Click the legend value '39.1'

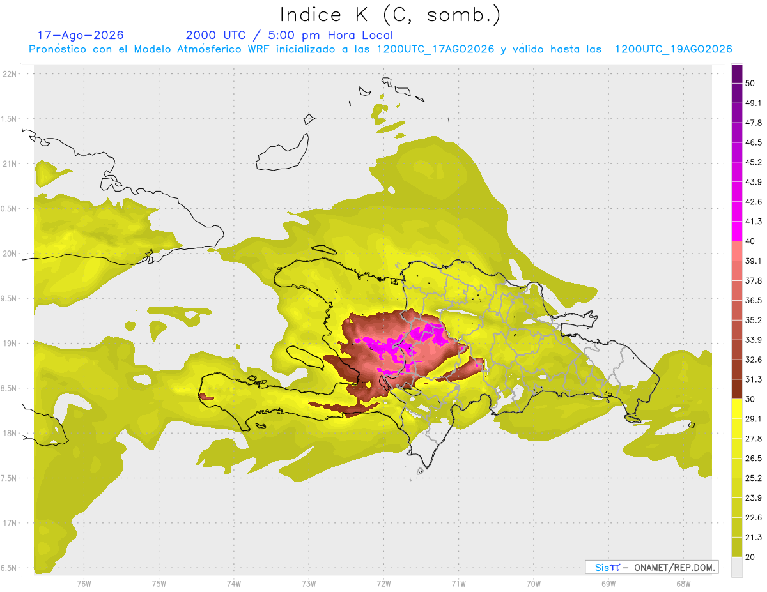pyautogui.click(x=754, y=261)
